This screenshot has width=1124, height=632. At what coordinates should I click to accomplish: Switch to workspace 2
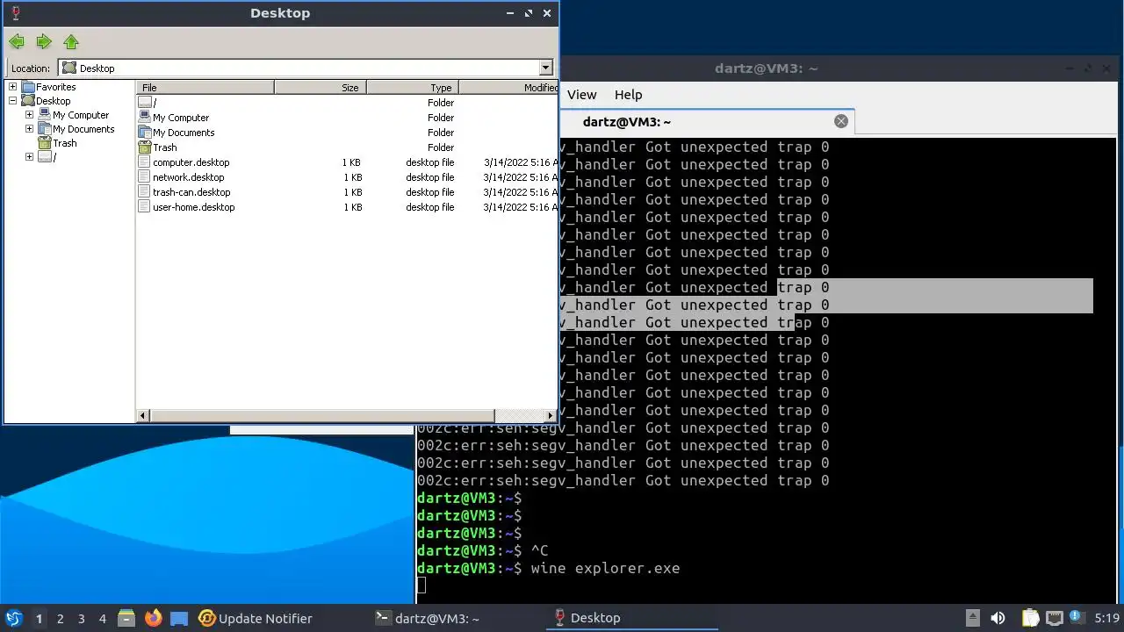(61, 619)
